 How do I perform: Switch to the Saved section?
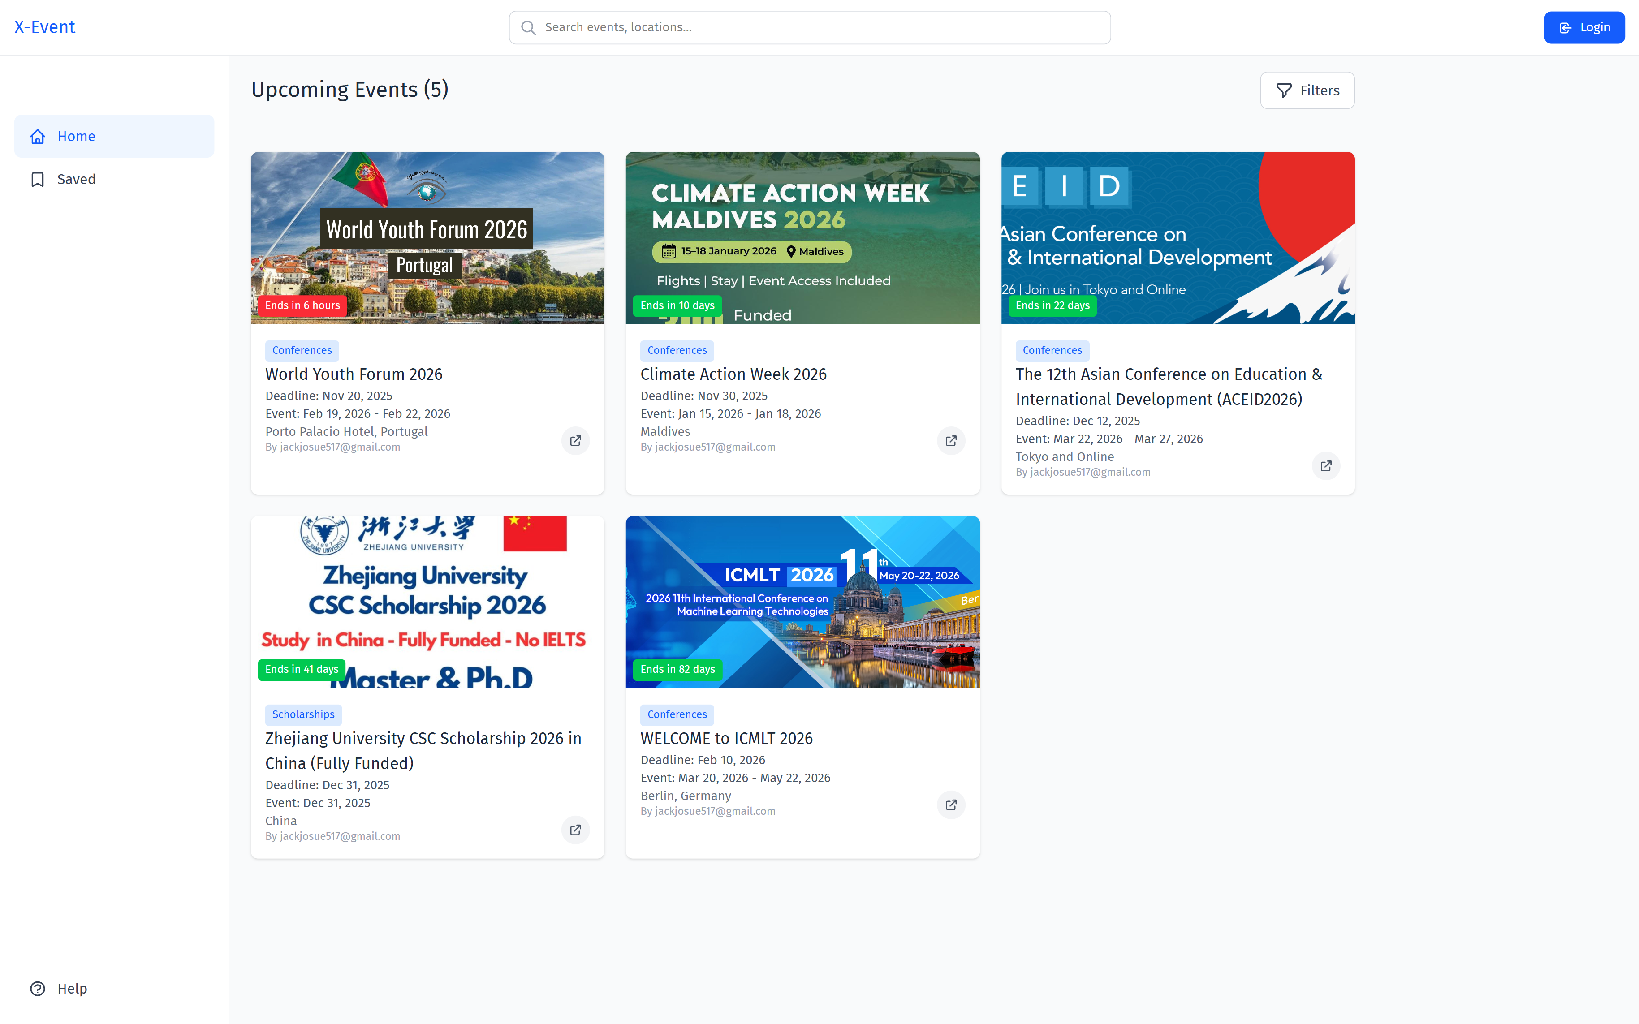76,179
